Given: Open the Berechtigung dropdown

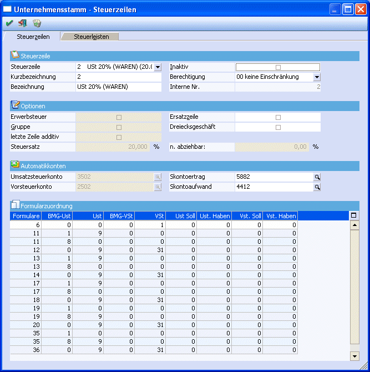Looking at the screenshot, I should (x=317, y=77).
